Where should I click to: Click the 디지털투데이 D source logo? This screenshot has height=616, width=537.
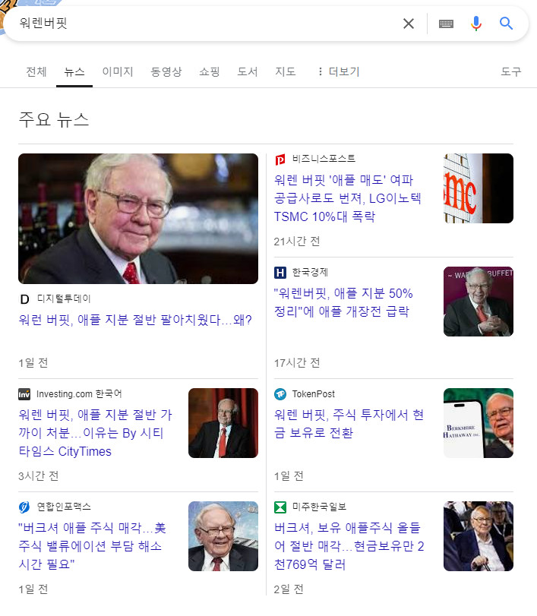[x=24, y=299]
